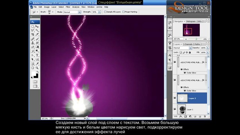Screen dimensions: 240x135
Task: Switch to the Histogram tab
Action: [x=191, y=21]
